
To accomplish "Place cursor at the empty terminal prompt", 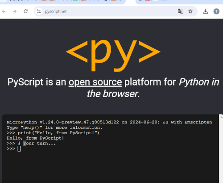I will pos(19,149).
